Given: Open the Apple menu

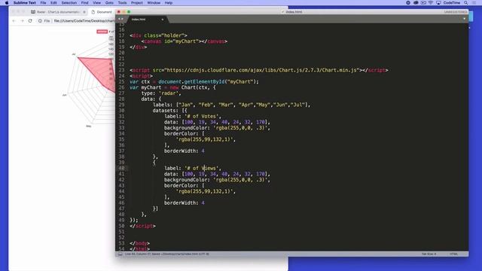Looking at the screenshot, I should tap(7, 3).
